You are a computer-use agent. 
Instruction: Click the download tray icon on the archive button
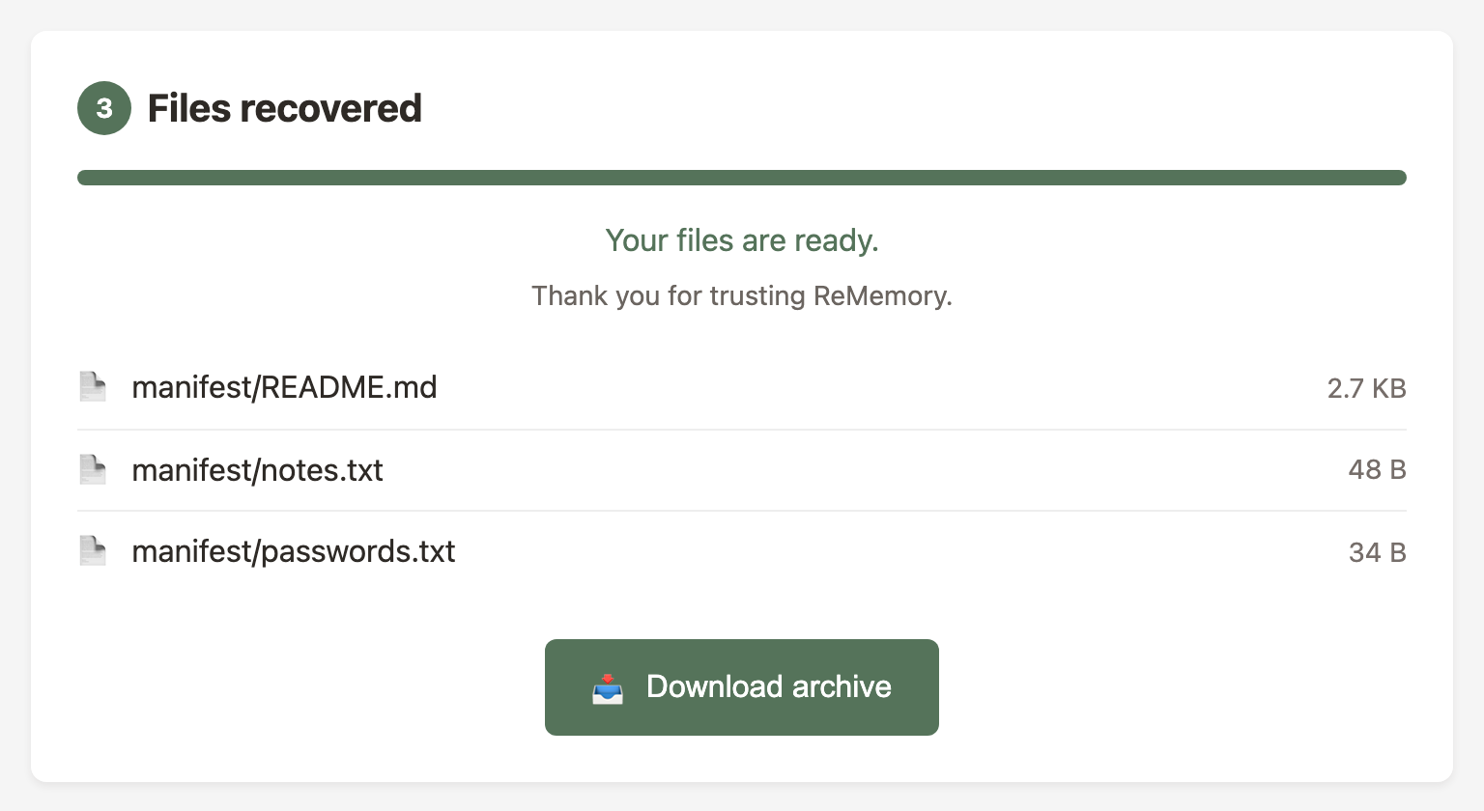point(607,687)
